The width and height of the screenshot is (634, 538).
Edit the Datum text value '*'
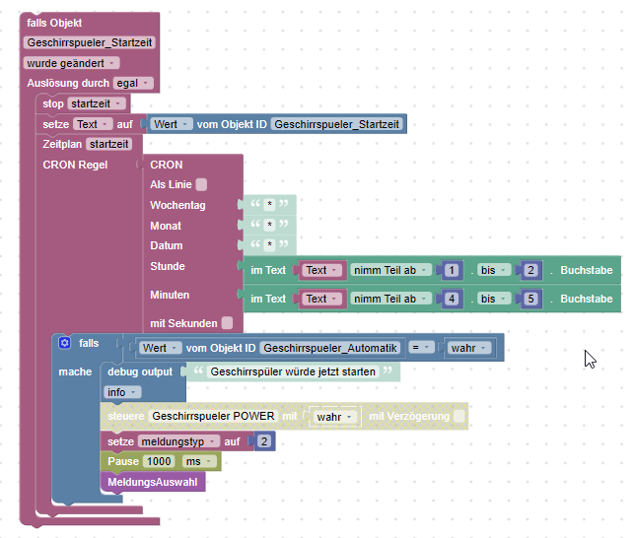click(269, 244)
